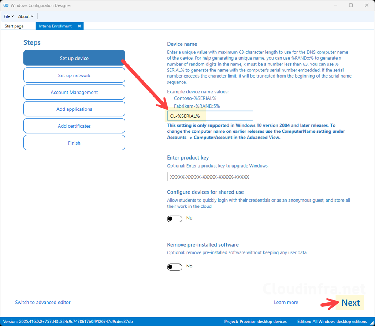Click the product key input field
Viewport: 375px width, 326px height.
210,177
